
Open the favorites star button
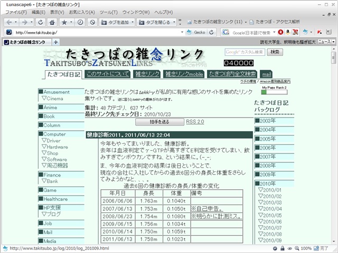click(64, 22)
